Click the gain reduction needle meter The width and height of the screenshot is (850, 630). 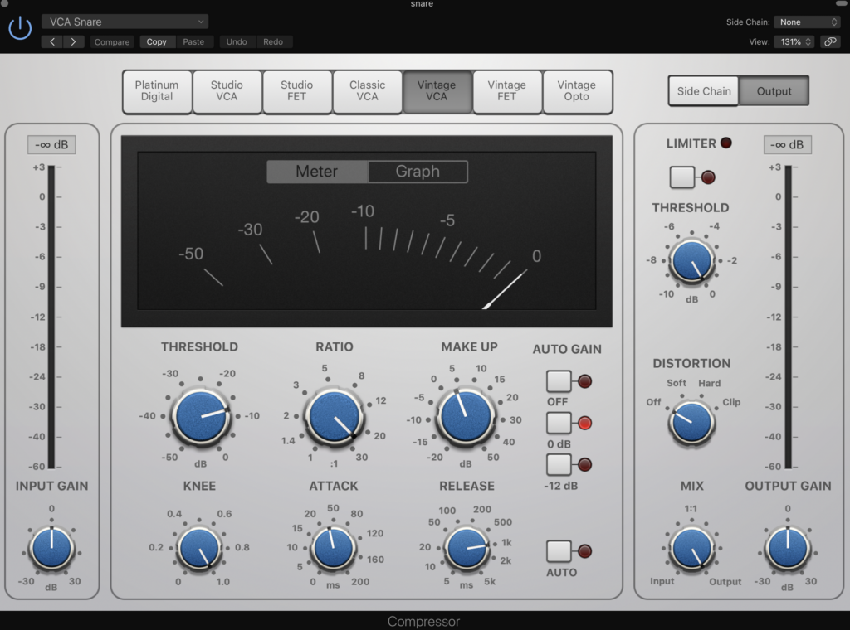click(366, 231)
